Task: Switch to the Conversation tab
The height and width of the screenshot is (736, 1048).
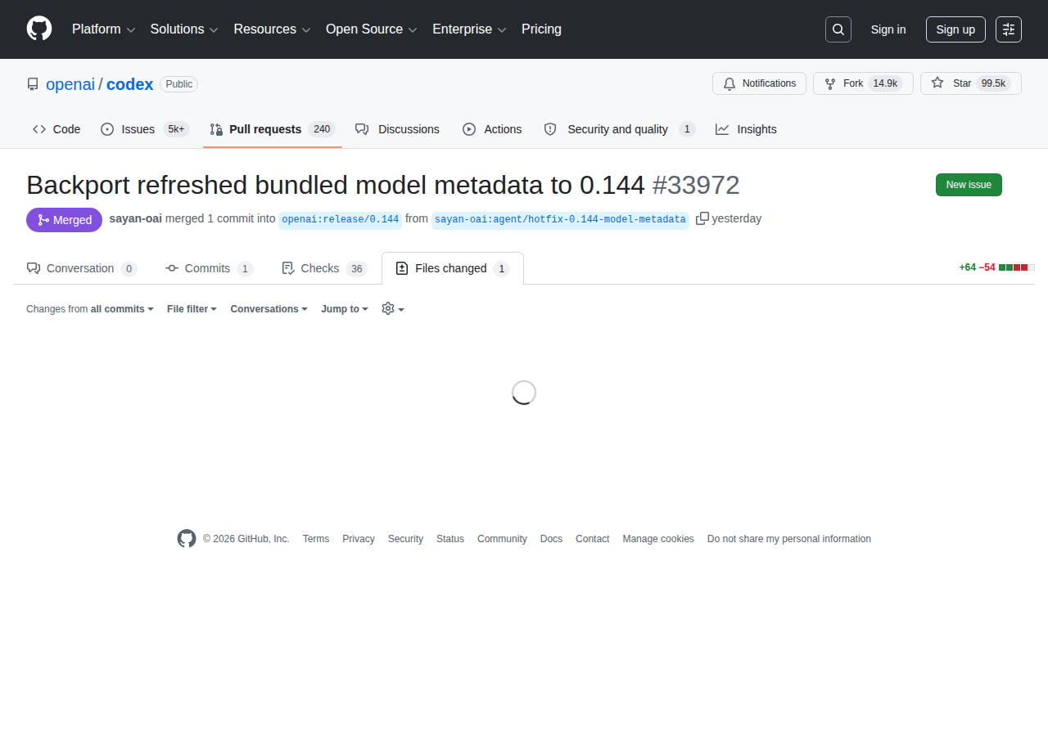Action: 81,268
